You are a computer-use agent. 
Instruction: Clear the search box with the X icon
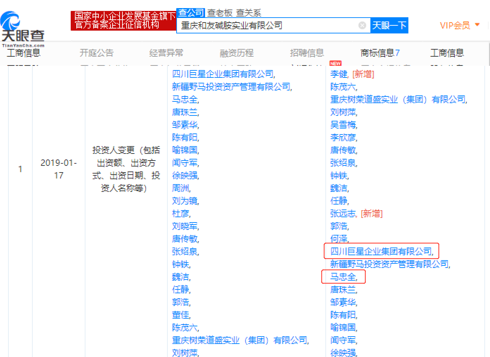click(x=362, y=25)
